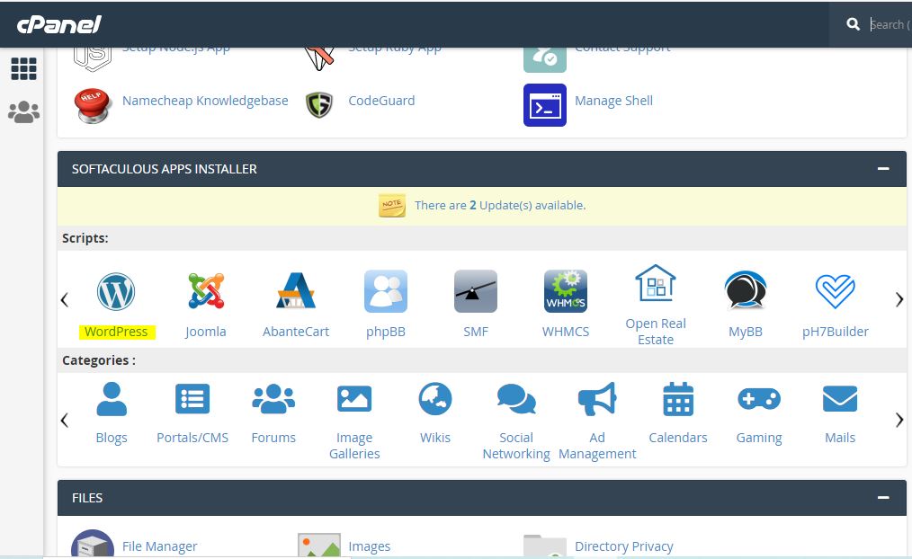Click the phpBB text label
912x559 pixels.
(x=386, y=332)
